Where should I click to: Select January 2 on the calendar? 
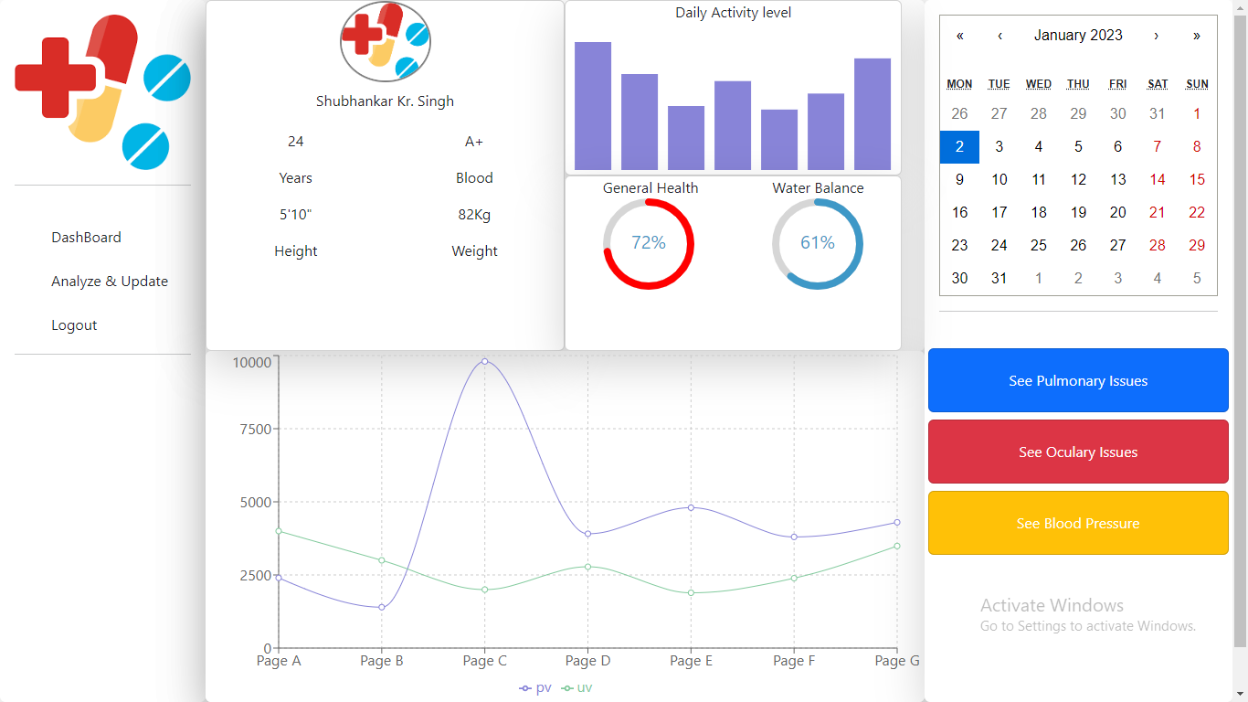point(959,146)
